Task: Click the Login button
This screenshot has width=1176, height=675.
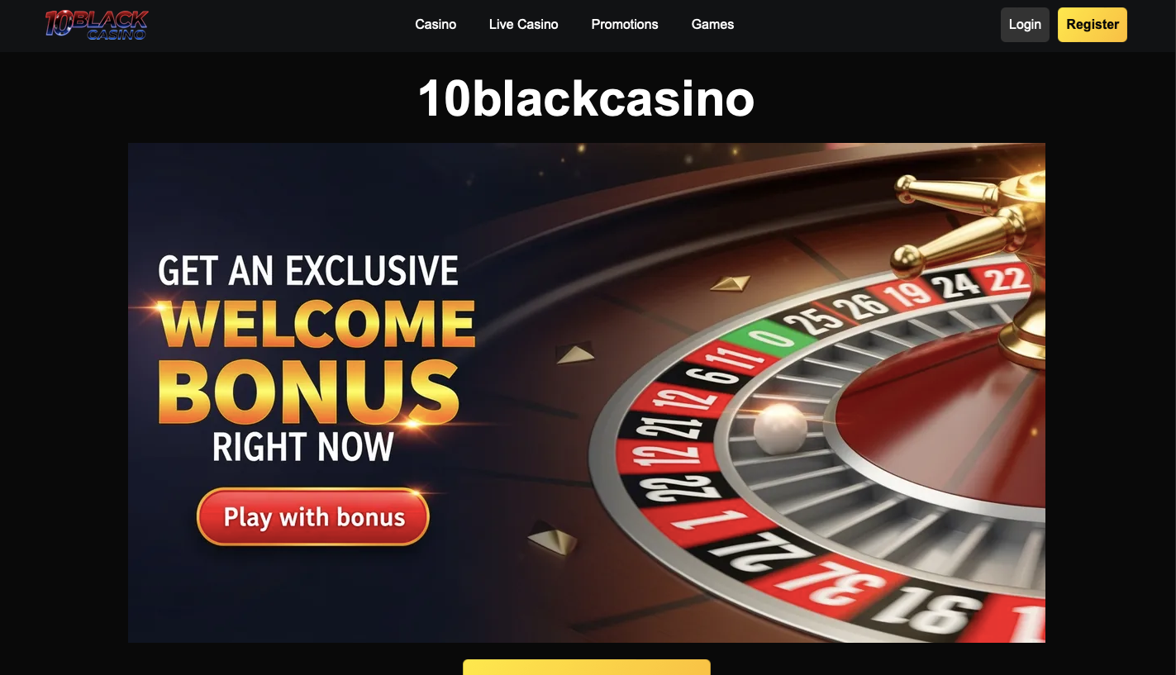Action: pos(1025,25)
